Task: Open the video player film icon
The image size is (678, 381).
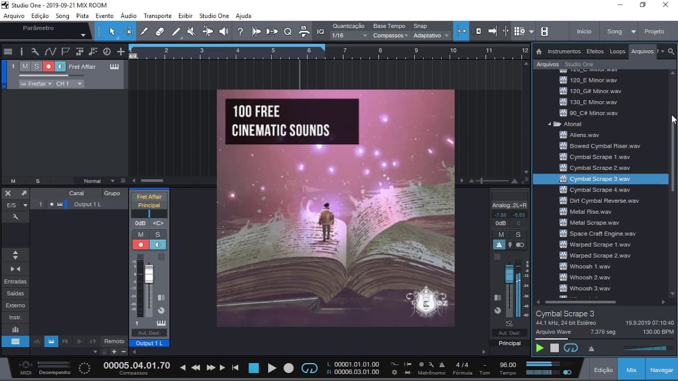Action: [x=544, y=31]
